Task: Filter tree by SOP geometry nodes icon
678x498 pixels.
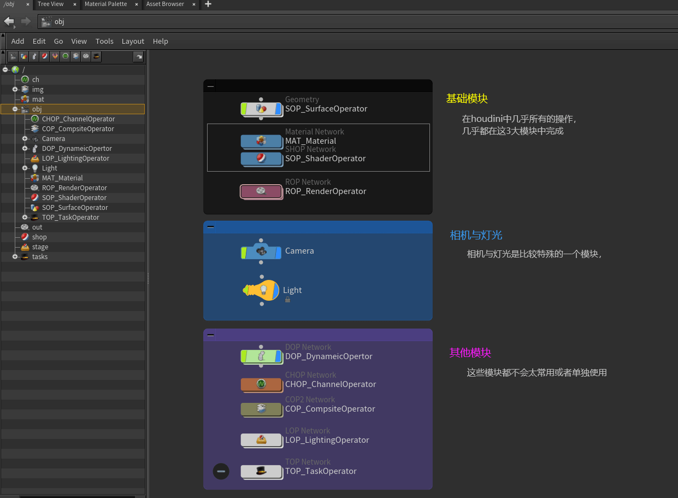Action: pos(23,56)
